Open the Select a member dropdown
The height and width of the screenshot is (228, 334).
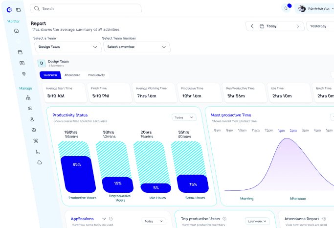[136, 47]
